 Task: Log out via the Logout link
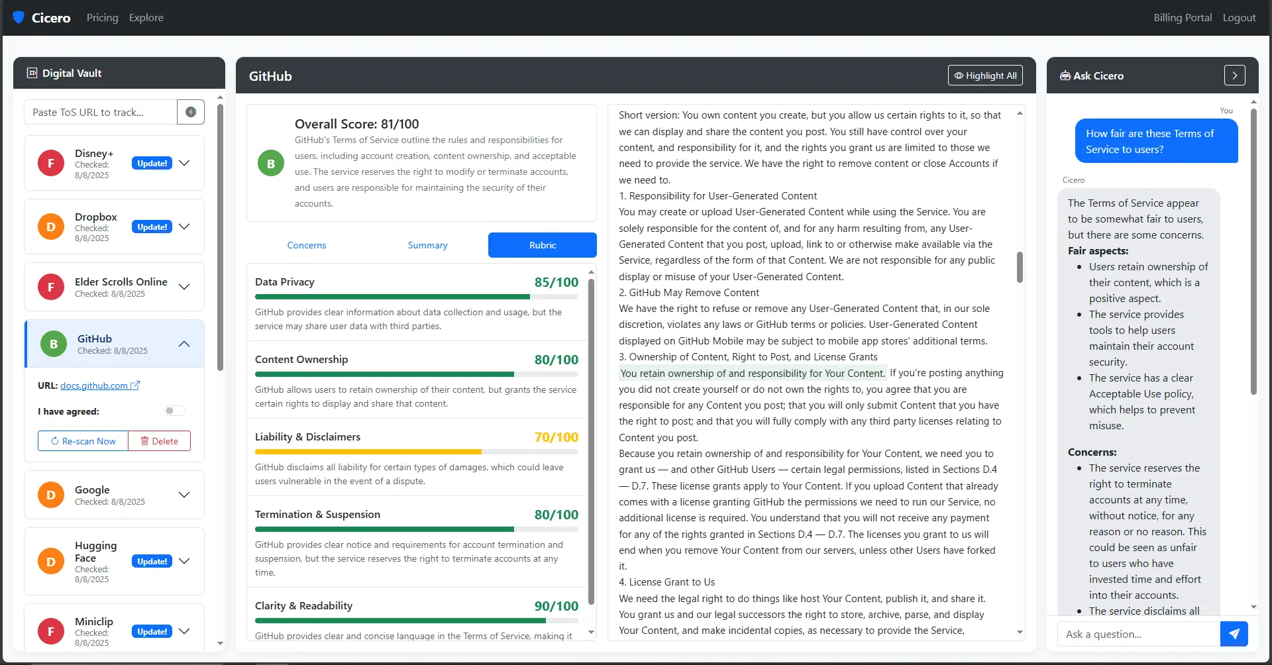pyautogui.click(x=1239, y=18)
